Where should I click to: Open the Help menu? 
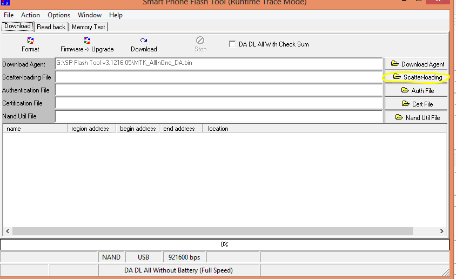coord(116,15)
